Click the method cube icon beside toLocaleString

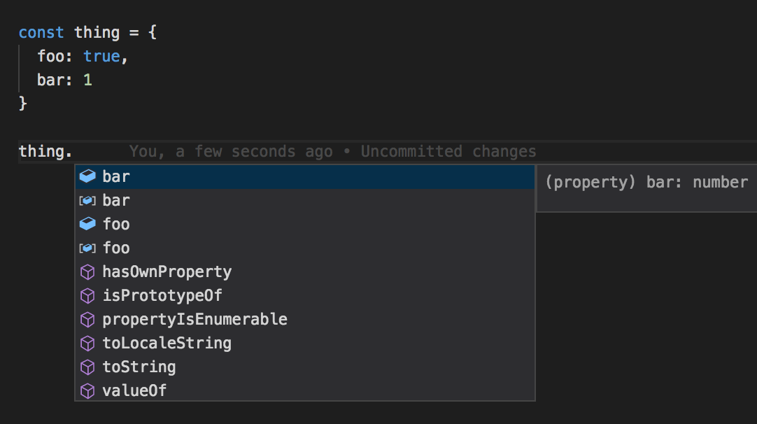[x=87, y=344]
